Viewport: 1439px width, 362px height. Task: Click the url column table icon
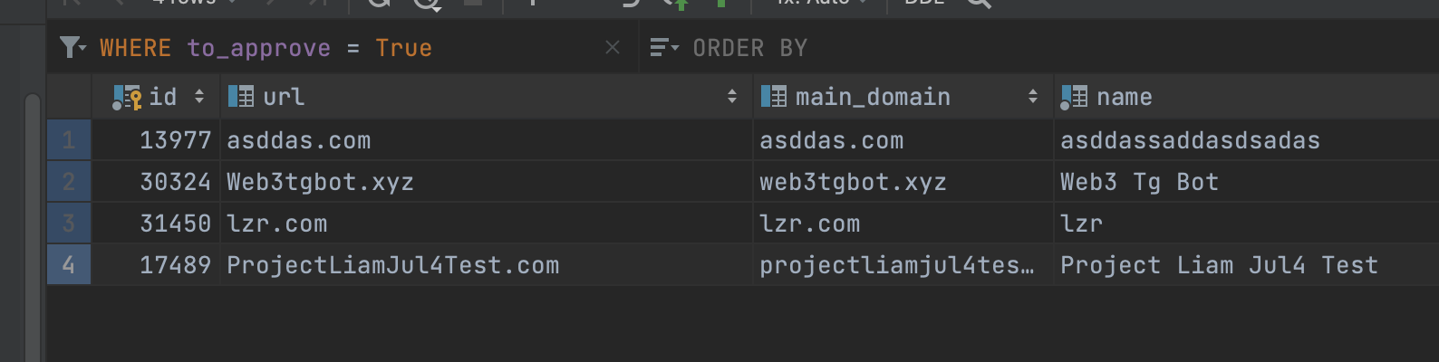[241, 96]
